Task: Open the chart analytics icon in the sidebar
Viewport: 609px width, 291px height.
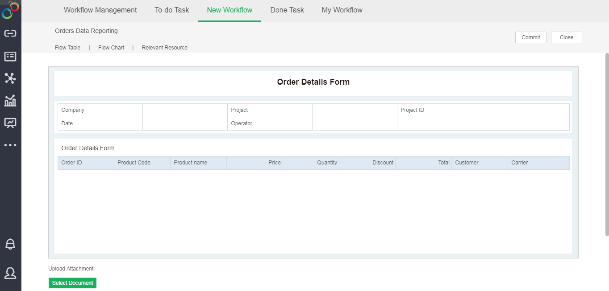Action: (10, 101)
